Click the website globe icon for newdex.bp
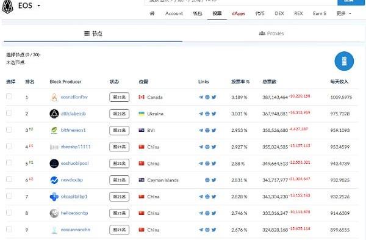Screen dimensions: 366x240 point(207,180)
